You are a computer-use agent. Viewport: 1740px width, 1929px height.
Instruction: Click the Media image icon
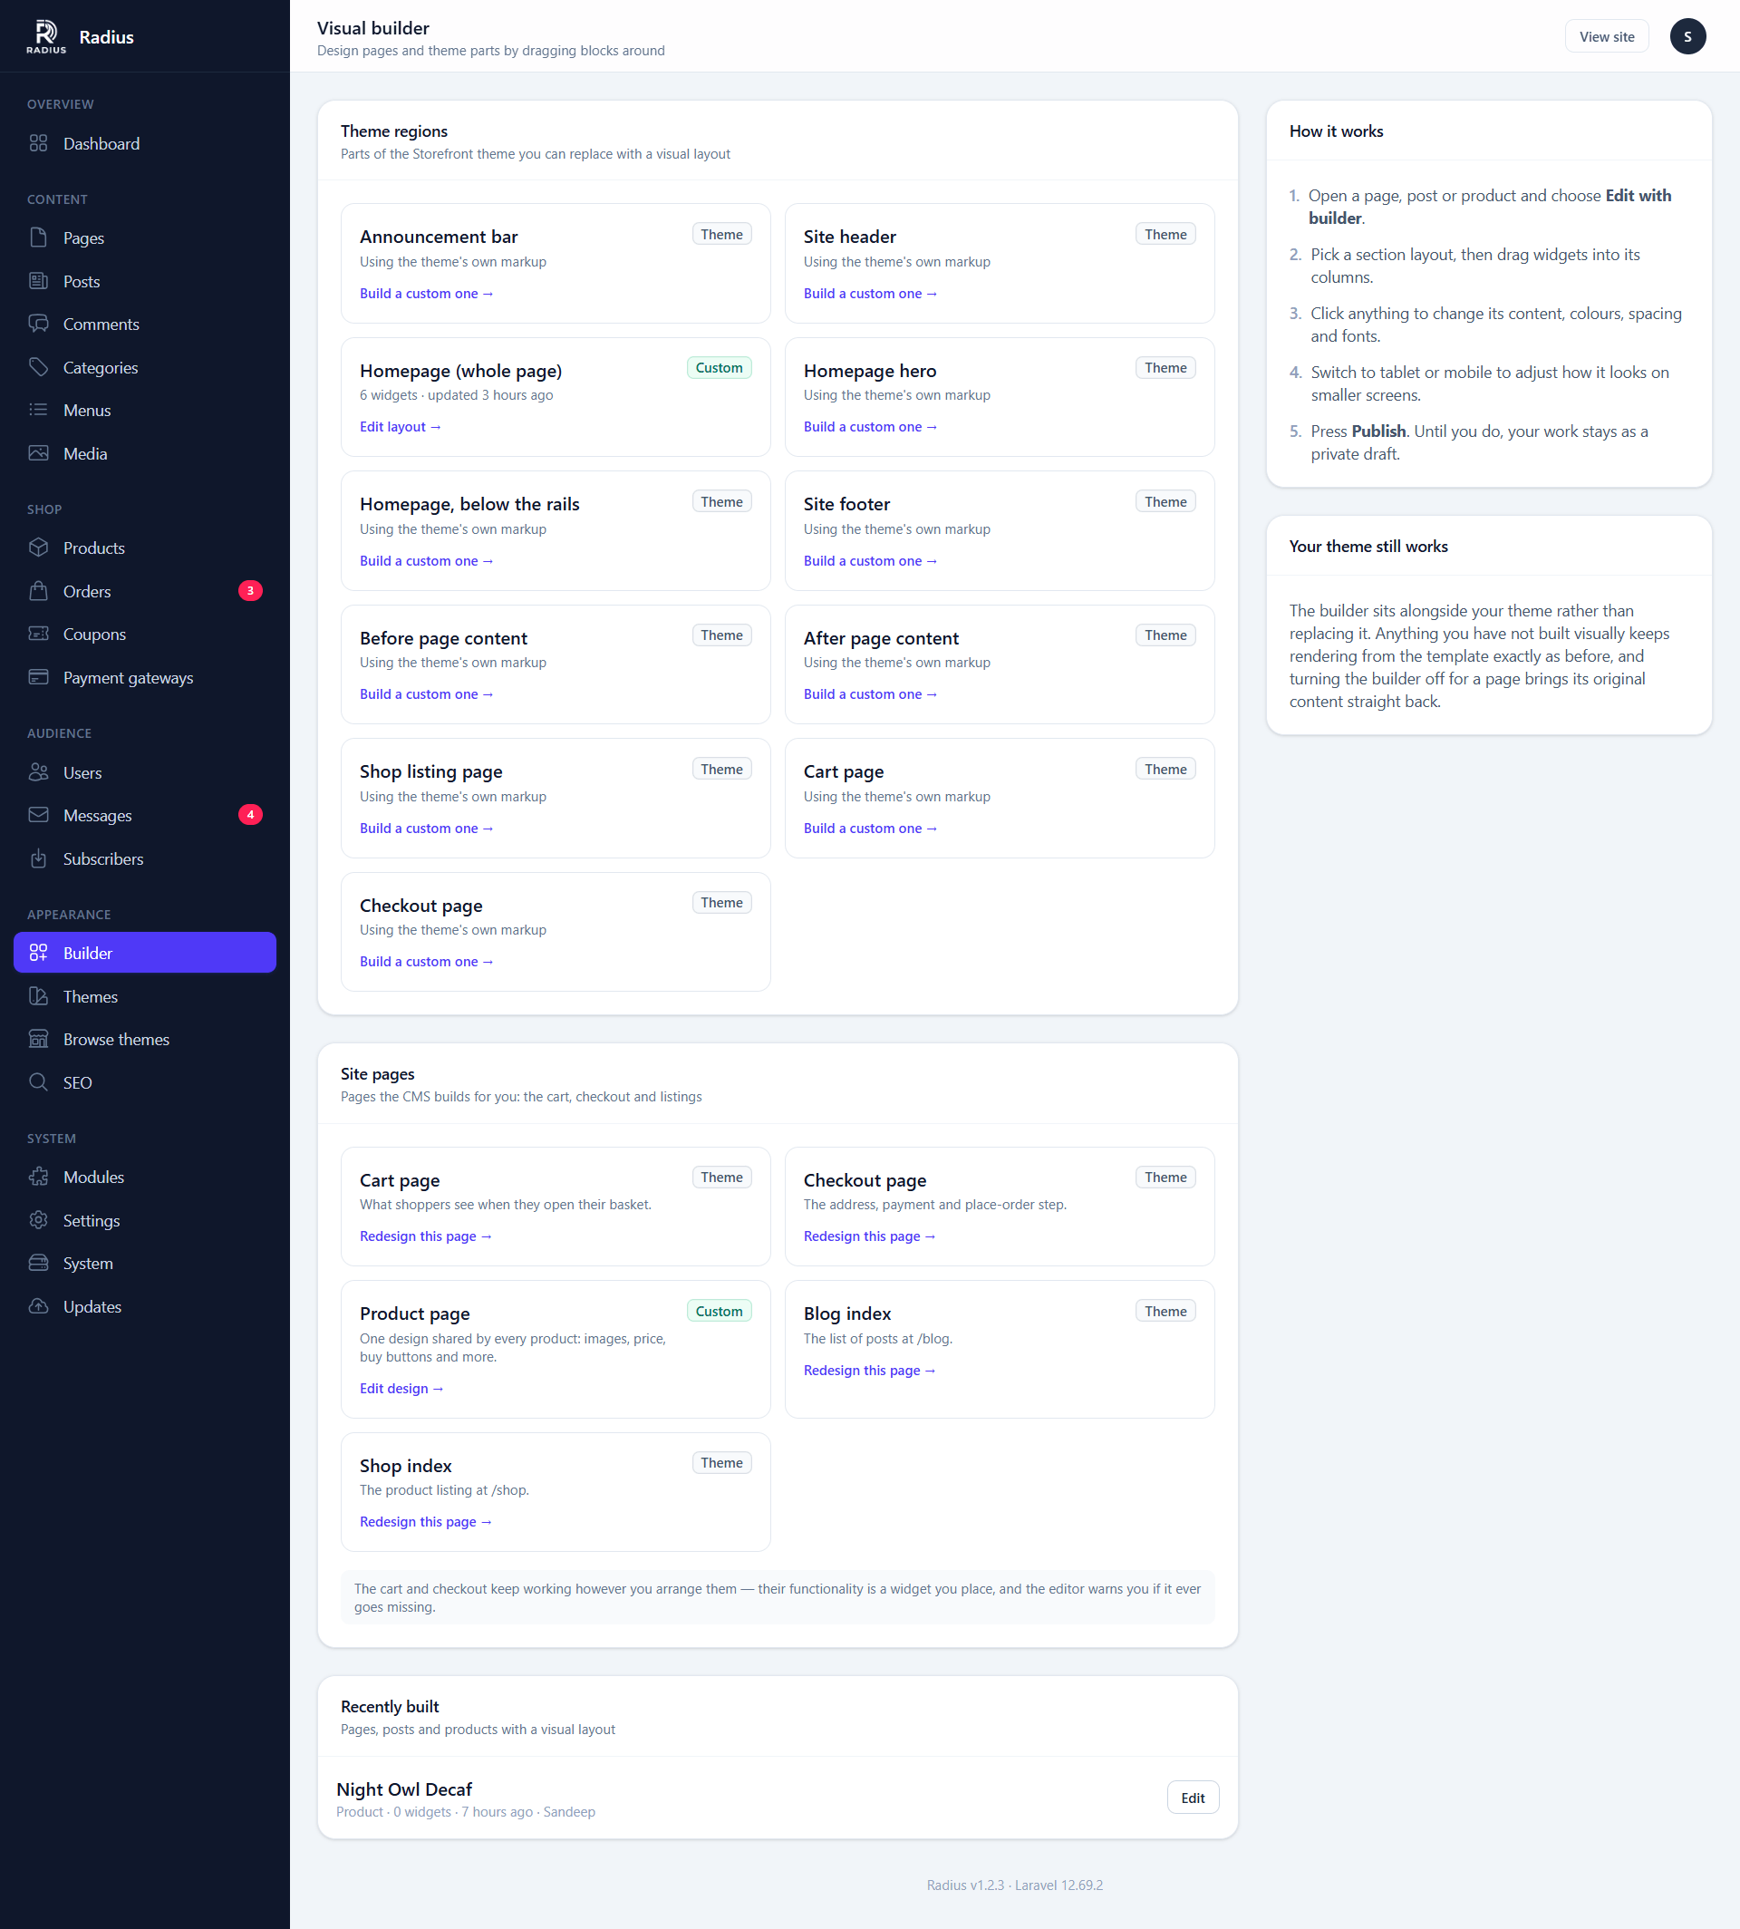coord(38,453)
